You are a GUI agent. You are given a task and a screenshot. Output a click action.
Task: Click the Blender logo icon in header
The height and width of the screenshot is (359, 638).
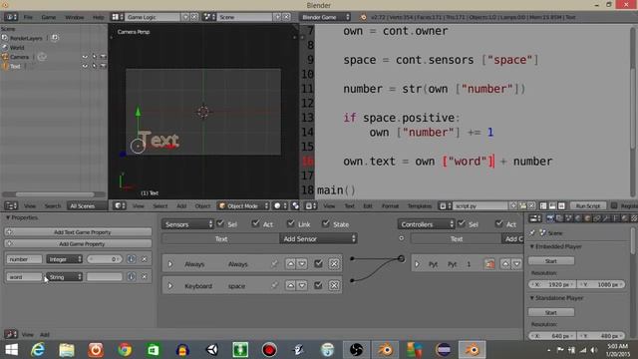coord(363,17)
